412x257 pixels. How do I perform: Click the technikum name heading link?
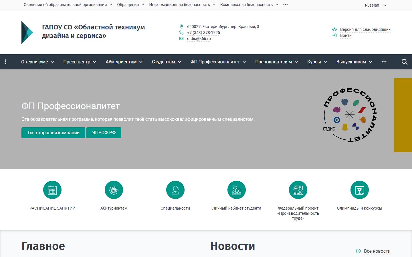pyautogui.click(x=94, y=31)
